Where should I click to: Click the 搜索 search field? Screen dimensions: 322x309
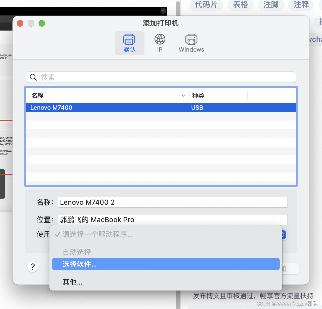(161, 77)
